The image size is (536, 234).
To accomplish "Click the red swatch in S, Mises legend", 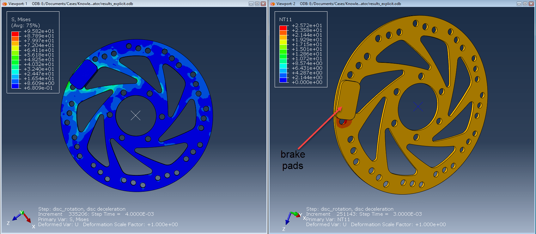I will (15, 34).
